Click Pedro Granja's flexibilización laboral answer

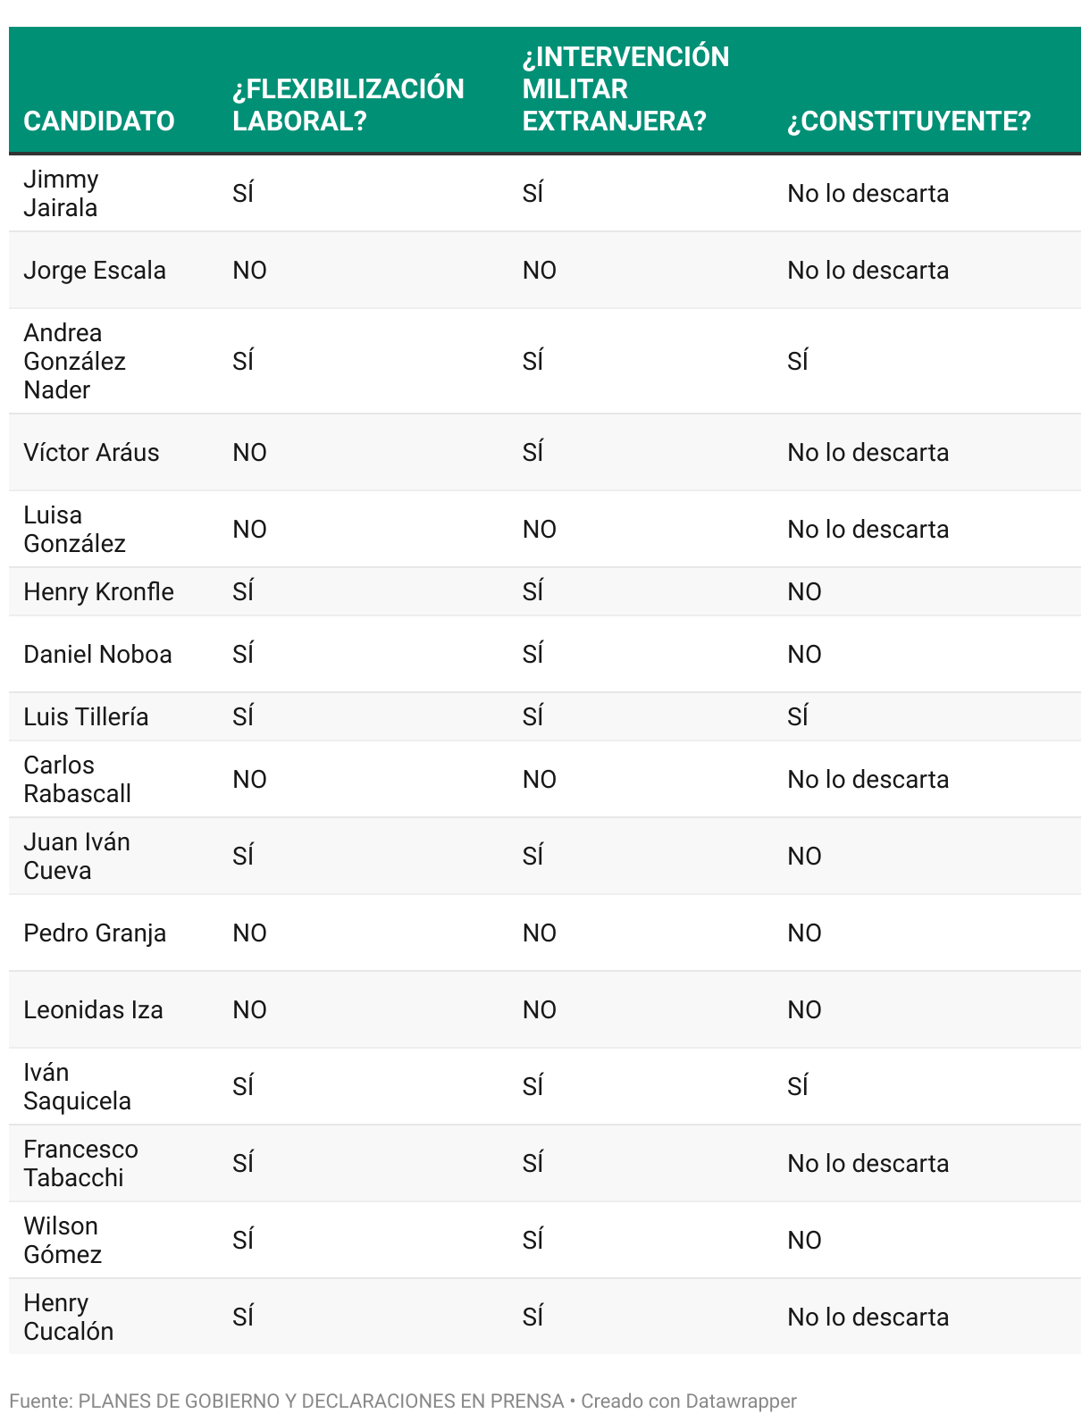click(x=249, y=933)
